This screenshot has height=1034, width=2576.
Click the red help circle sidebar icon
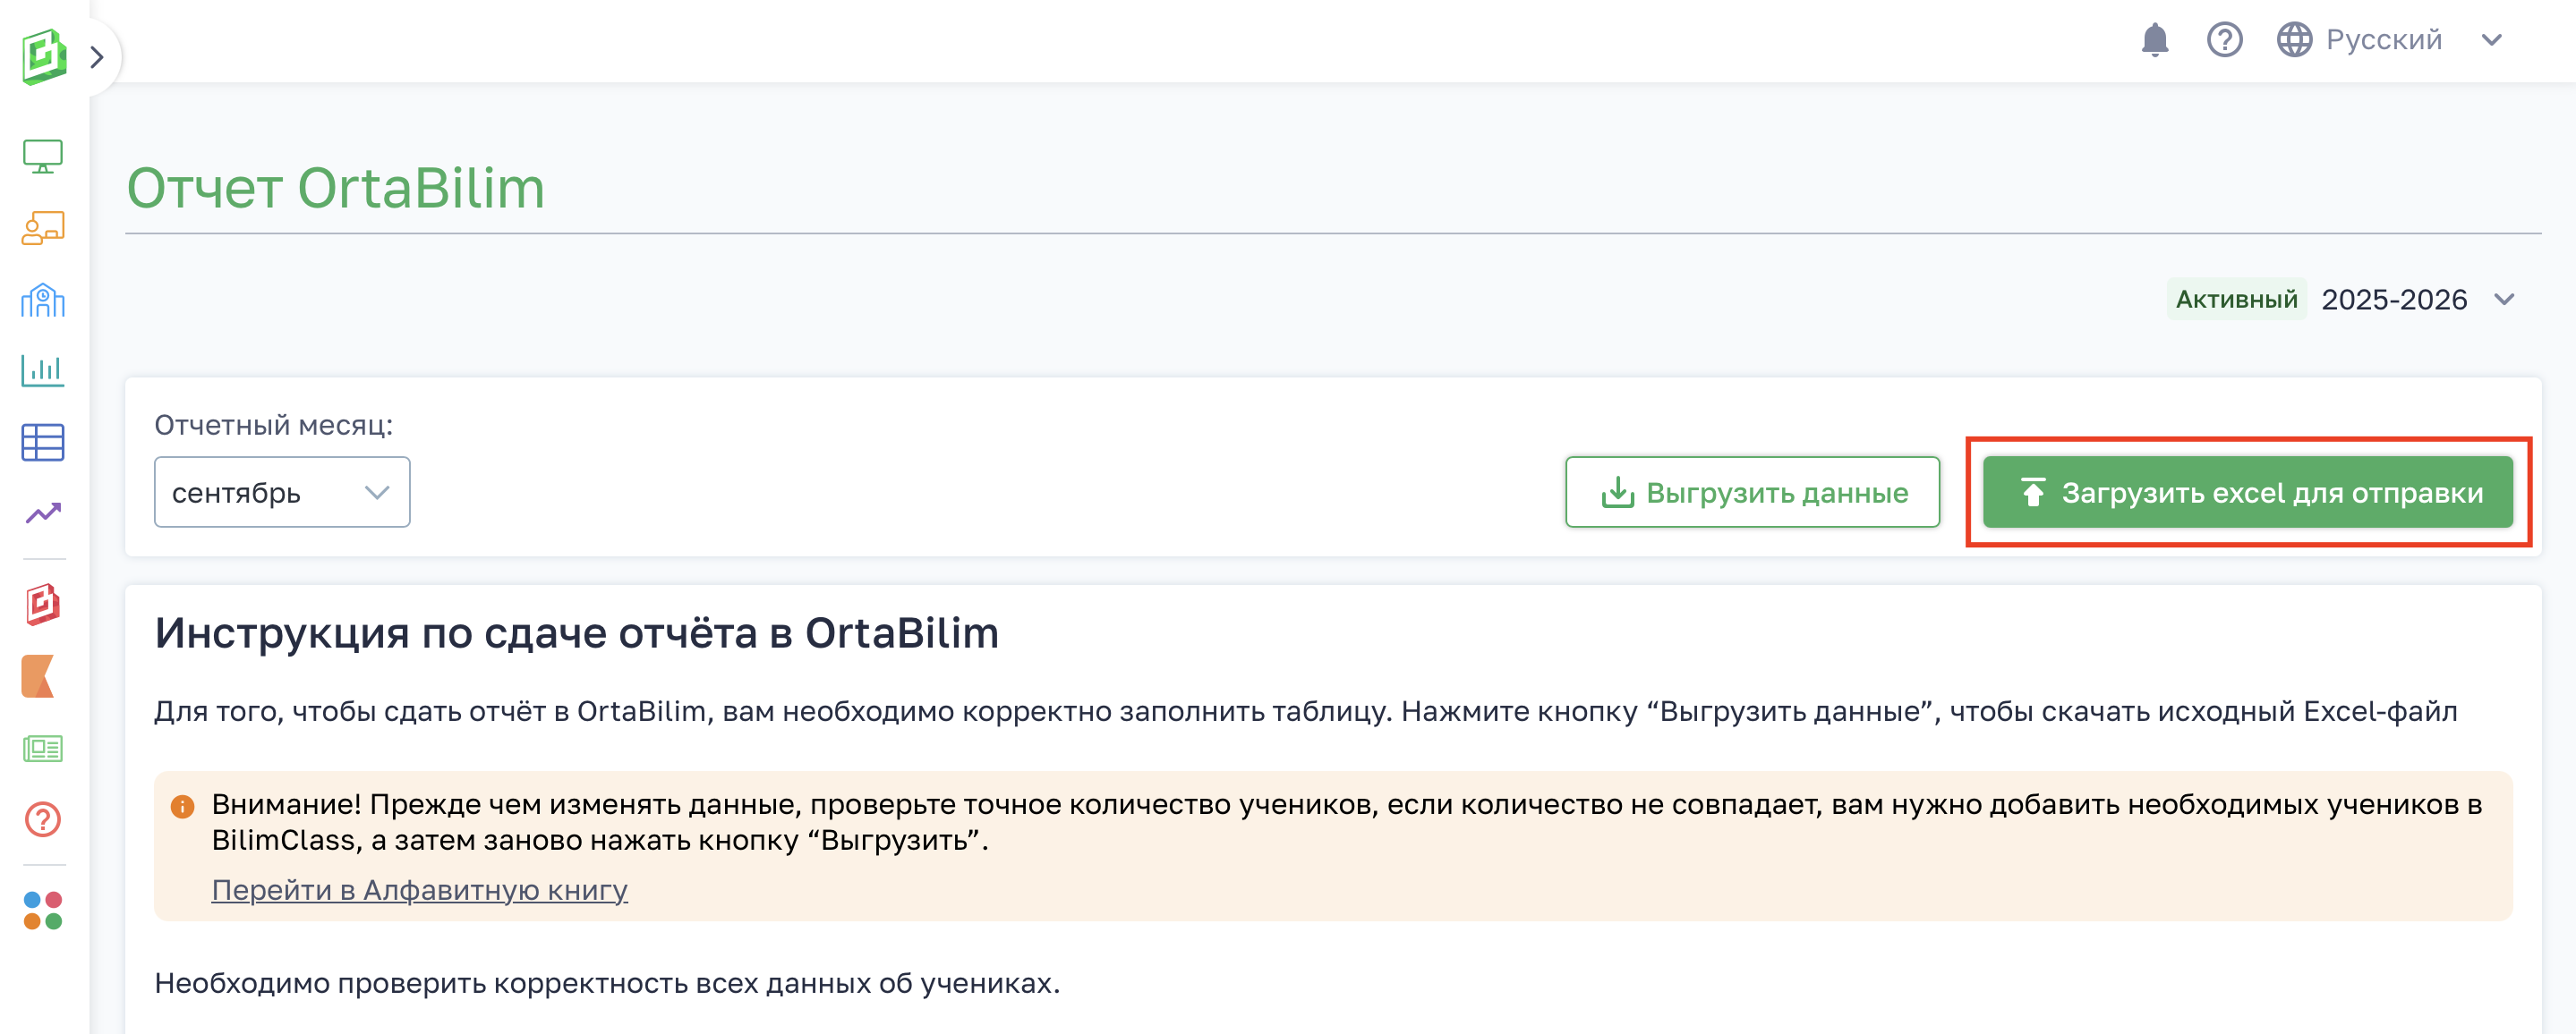43,819
